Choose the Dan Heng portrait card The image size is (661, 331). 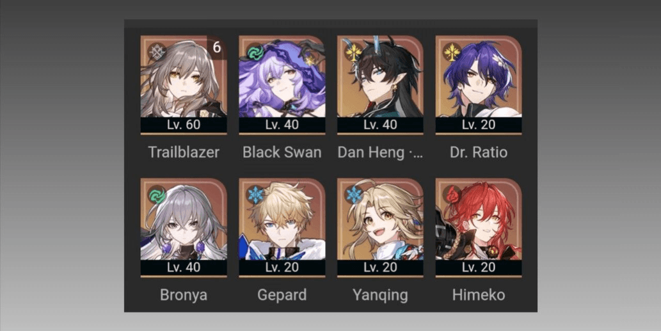[x=380, y=85]
